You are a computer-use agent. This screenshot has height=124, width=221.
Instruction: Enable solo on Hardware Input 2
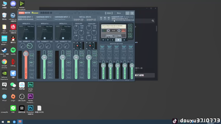click(50, 74)
